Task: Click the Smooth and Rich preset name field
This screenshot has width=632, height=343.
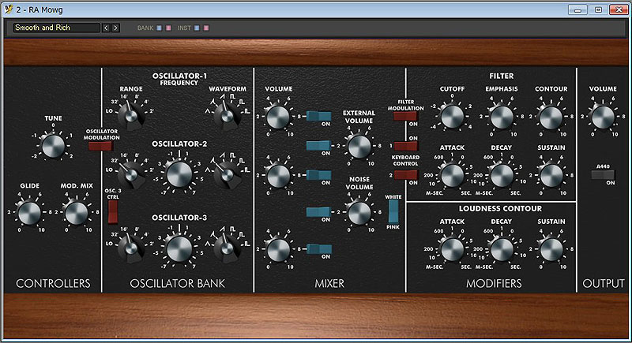Action: click(56, 28)
